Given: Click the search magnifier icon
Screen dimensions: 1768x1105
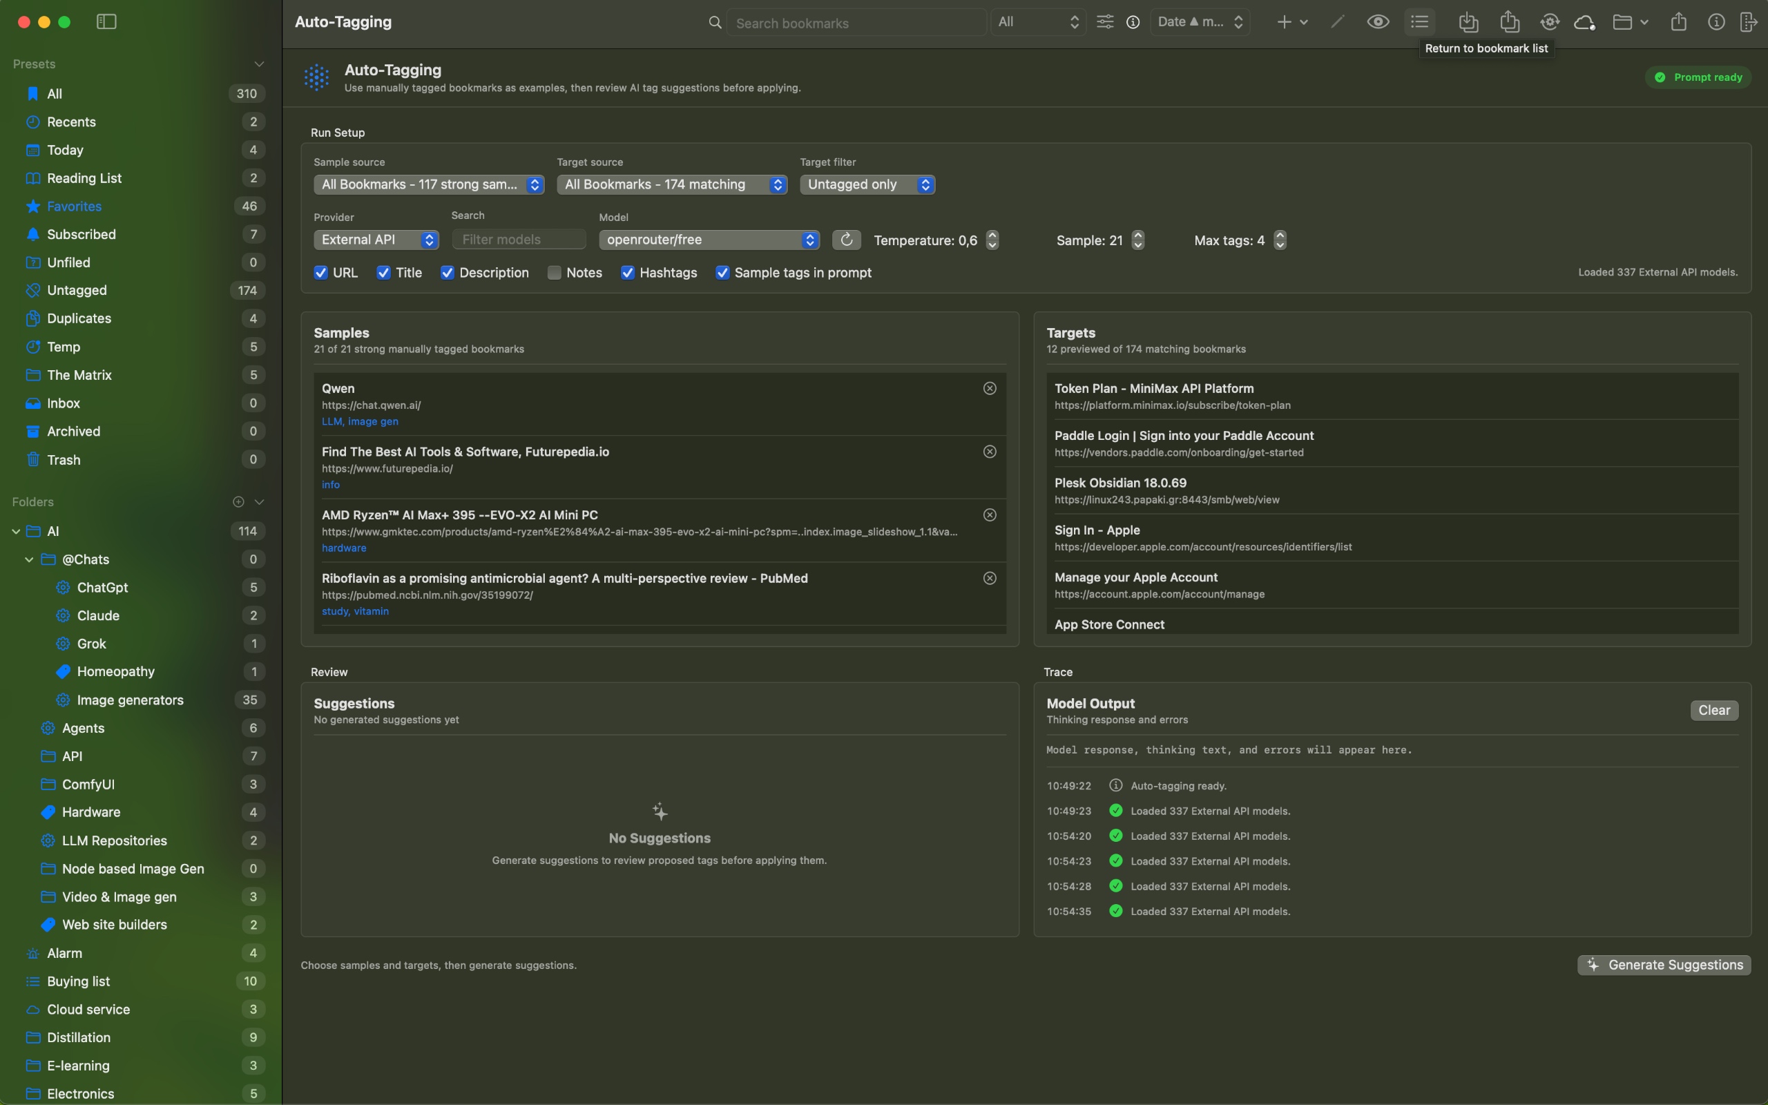Looking at the screenshot, I should click(715, 23).
